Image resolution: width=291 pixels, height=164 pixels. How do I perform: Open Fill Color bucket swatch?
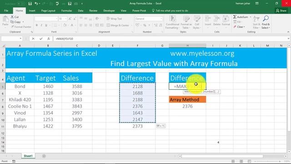[65, 25]
